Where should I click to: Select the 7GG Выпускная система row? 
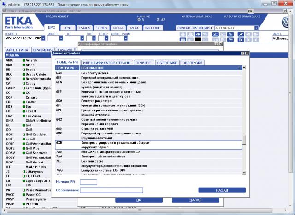148,170
